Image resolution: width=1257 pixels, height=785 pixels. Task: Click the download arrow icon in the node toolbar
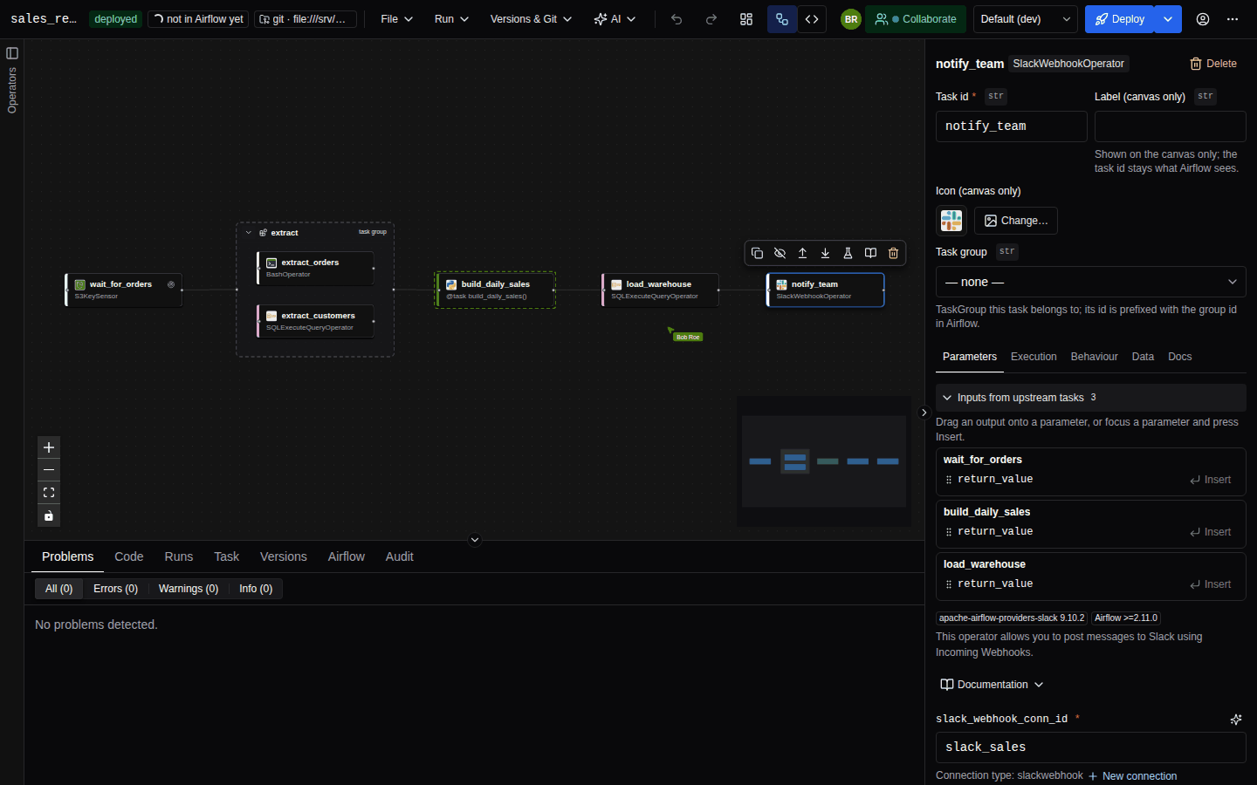825,253
